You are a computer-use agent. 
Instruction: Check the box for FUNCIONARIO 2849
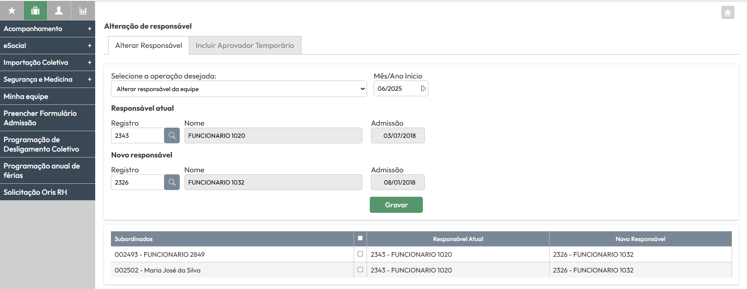click(360, 254)
